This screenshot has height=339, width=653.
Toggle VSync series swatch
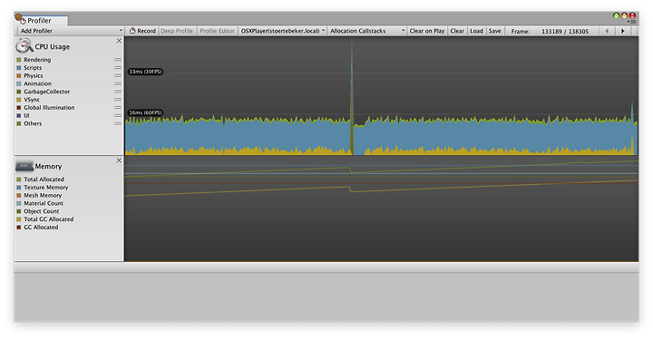pyautogui.click(x=19, y=100)
